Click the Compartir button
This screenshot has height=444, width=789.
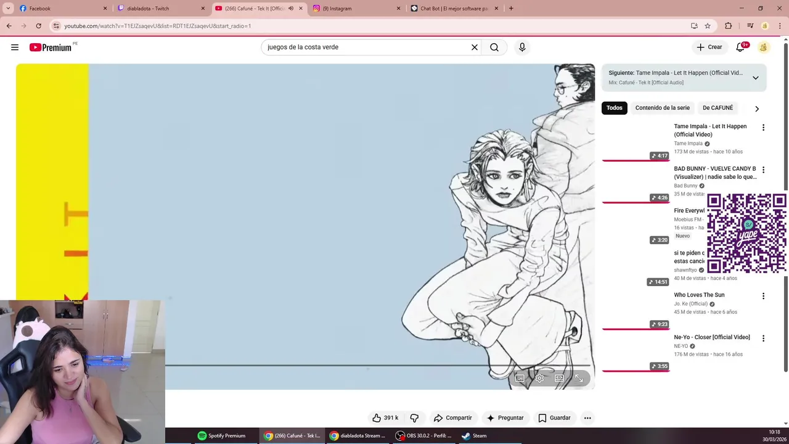click(452, 418)
